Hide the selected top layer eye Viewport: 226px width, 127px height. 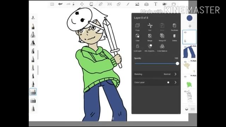tap(185, 32)
